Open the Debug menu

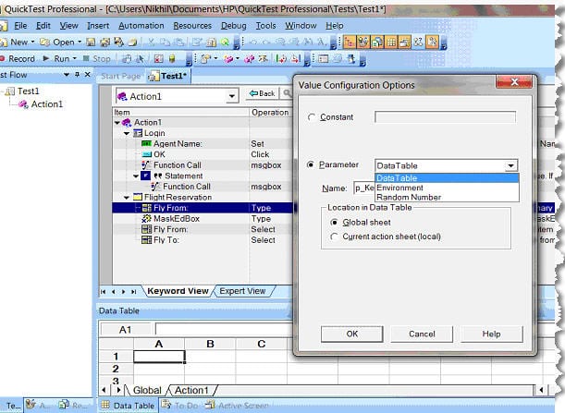point(234,26)
